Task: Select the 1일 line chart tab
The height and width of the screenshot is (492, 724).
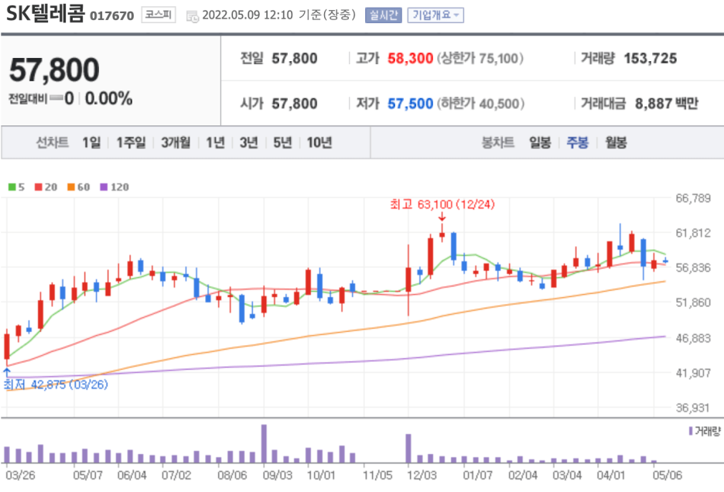Action: (x=91, y=143)
